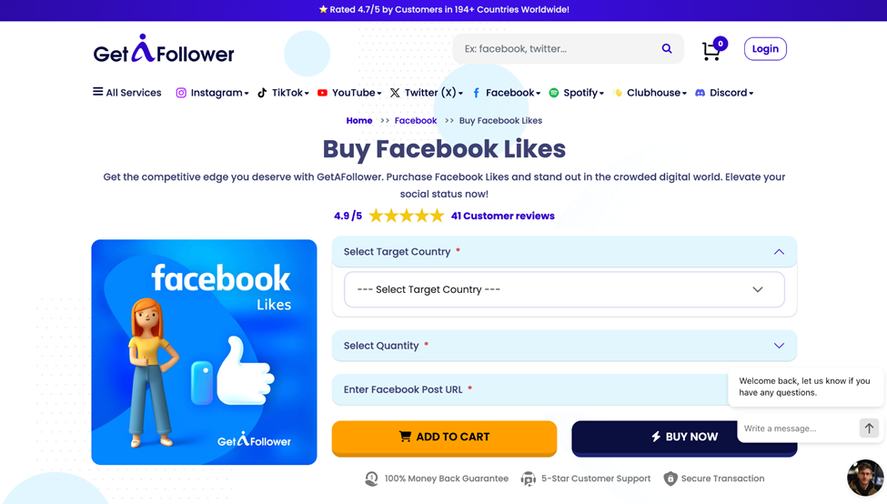Open the 41 Customer reviews link
Viewport: 887px width, 504px height.
[x=502, y=216]
